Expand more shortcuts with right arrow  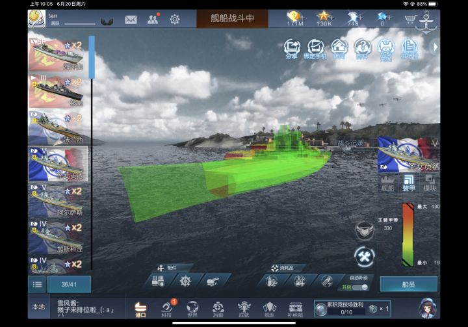pos(435,47)
